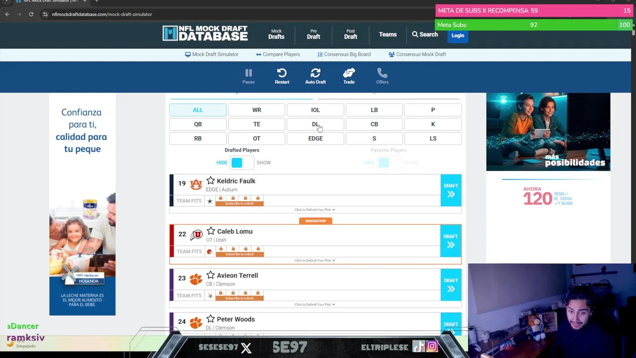Open the Instagram icon in overlay

coord(432,347)
